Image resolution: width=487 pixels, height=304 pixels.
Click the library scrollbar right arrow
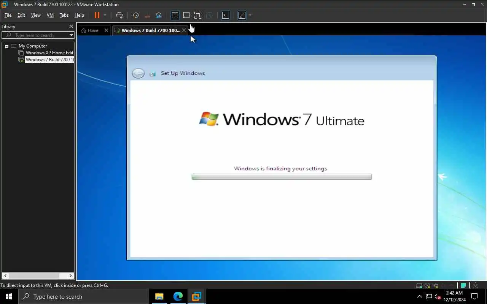71,275
